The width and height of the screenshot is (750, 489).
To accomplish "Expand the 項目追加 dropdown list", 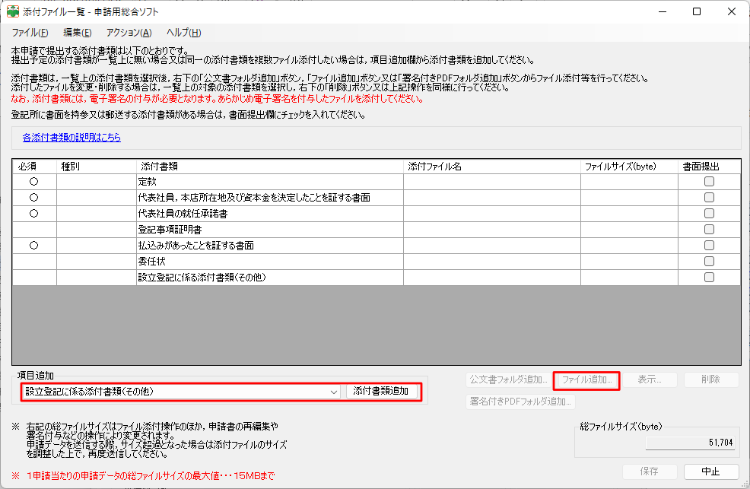I will 334,392.
